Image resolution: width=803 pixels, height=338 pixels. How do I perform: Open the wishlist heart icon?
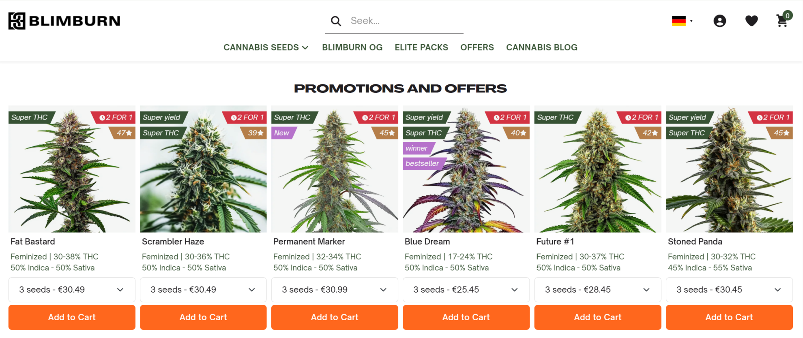[x=751, y=21]
